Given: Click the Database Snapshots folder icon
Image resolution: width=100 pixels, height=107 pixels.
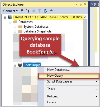Looking at the screenshot, I should 20,31.
